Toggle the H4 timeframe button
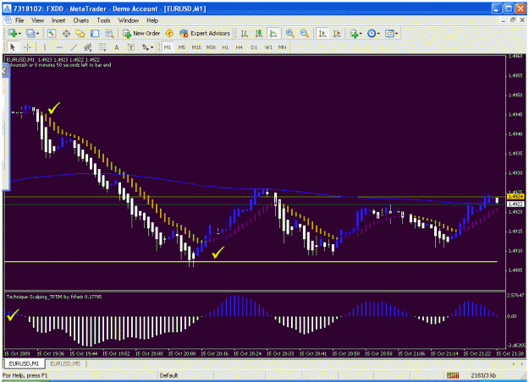Viewport: 529px width, 382px height. click(240, 47)
